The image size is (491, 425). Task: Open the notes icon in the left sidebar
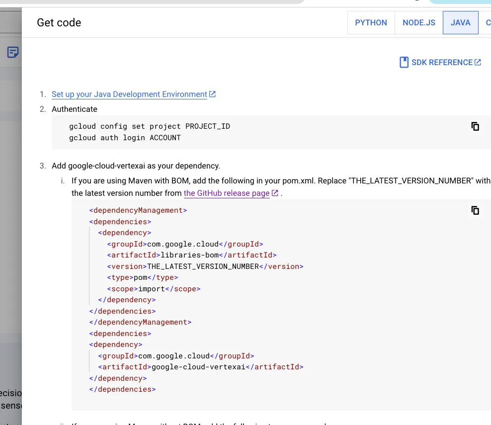[x=11, y=52]
